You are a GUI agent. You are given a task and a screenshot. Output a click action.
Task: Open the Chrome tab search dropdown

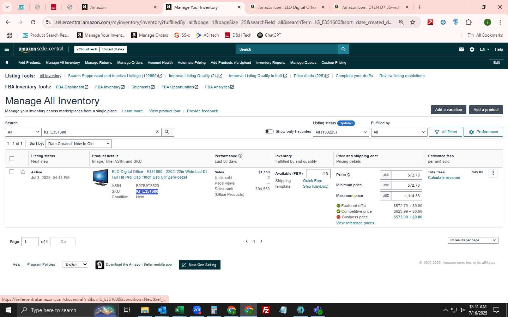(x=7, y=7)
